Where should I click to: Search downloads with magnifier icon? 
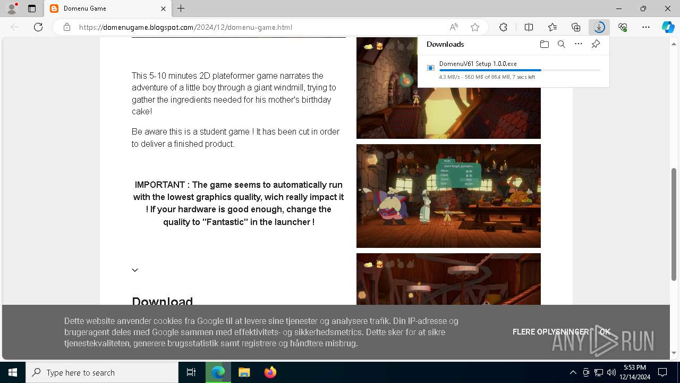coord(561,44)
